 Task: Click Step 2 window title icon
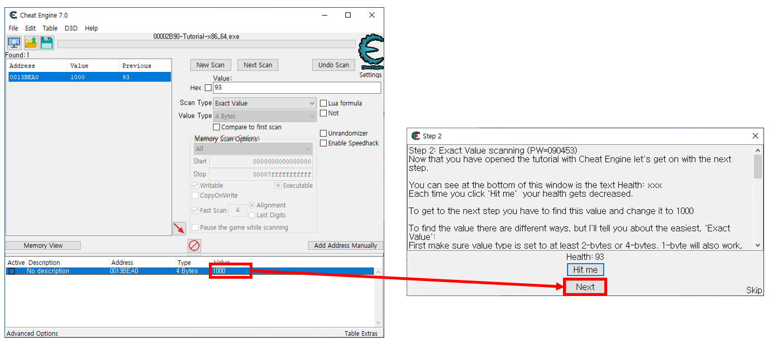pyautogui.click(x=416, y=136)
